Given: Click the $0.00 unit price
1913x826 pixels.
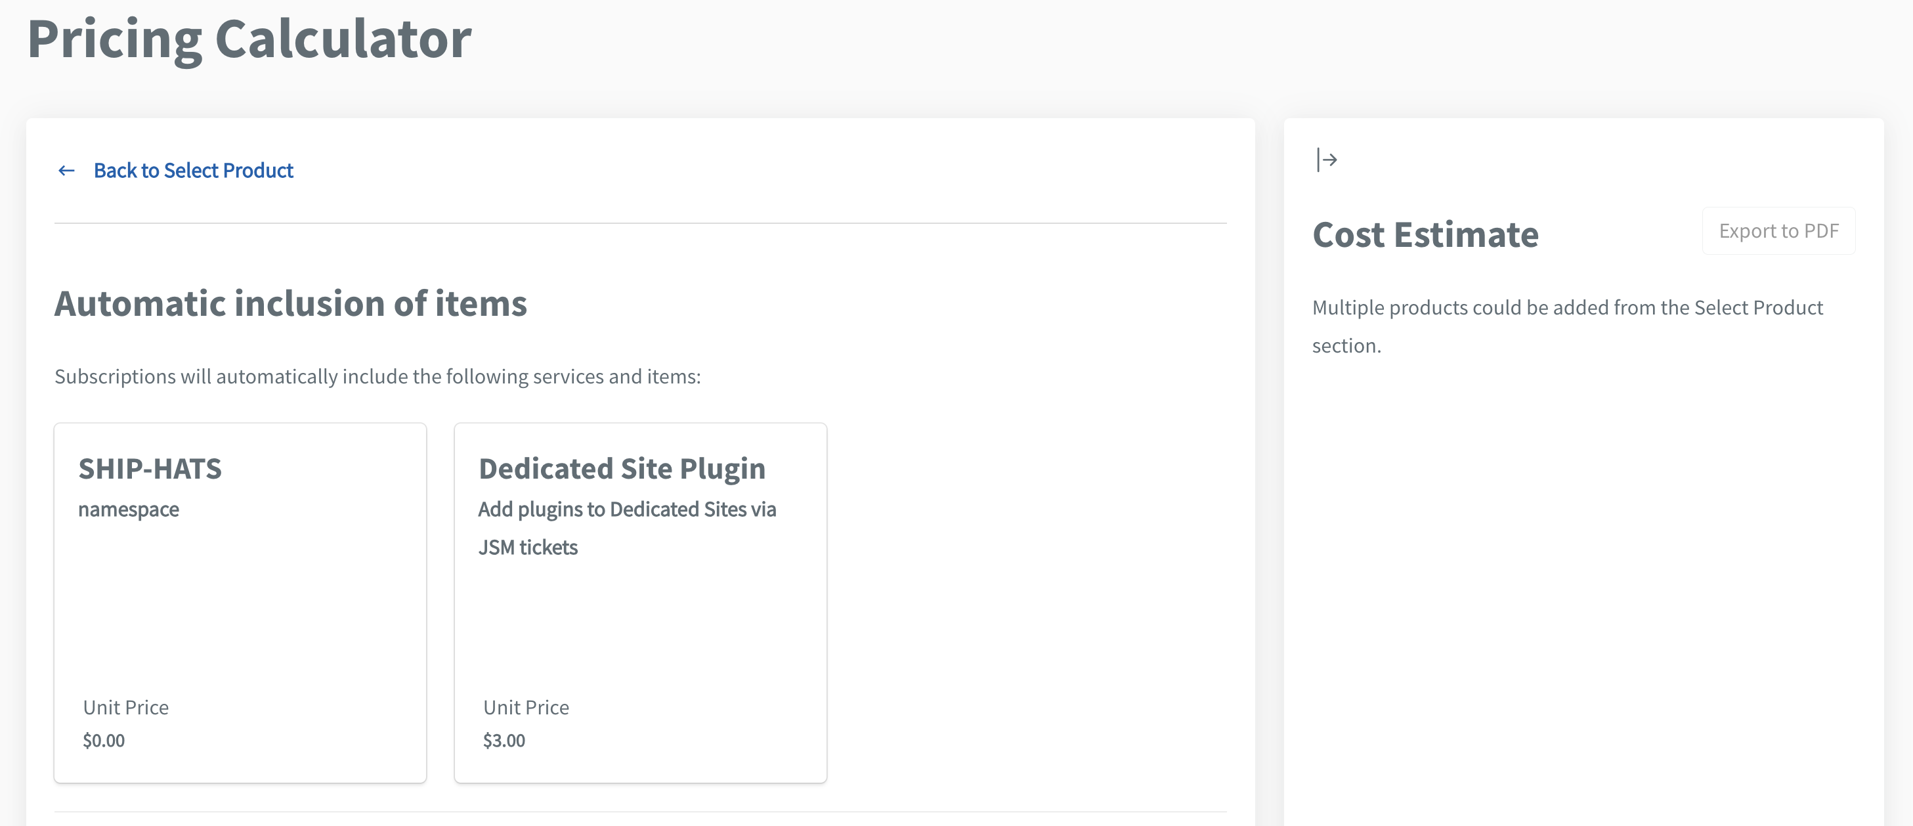Looking at the screenshot, I should pos(104,741).
